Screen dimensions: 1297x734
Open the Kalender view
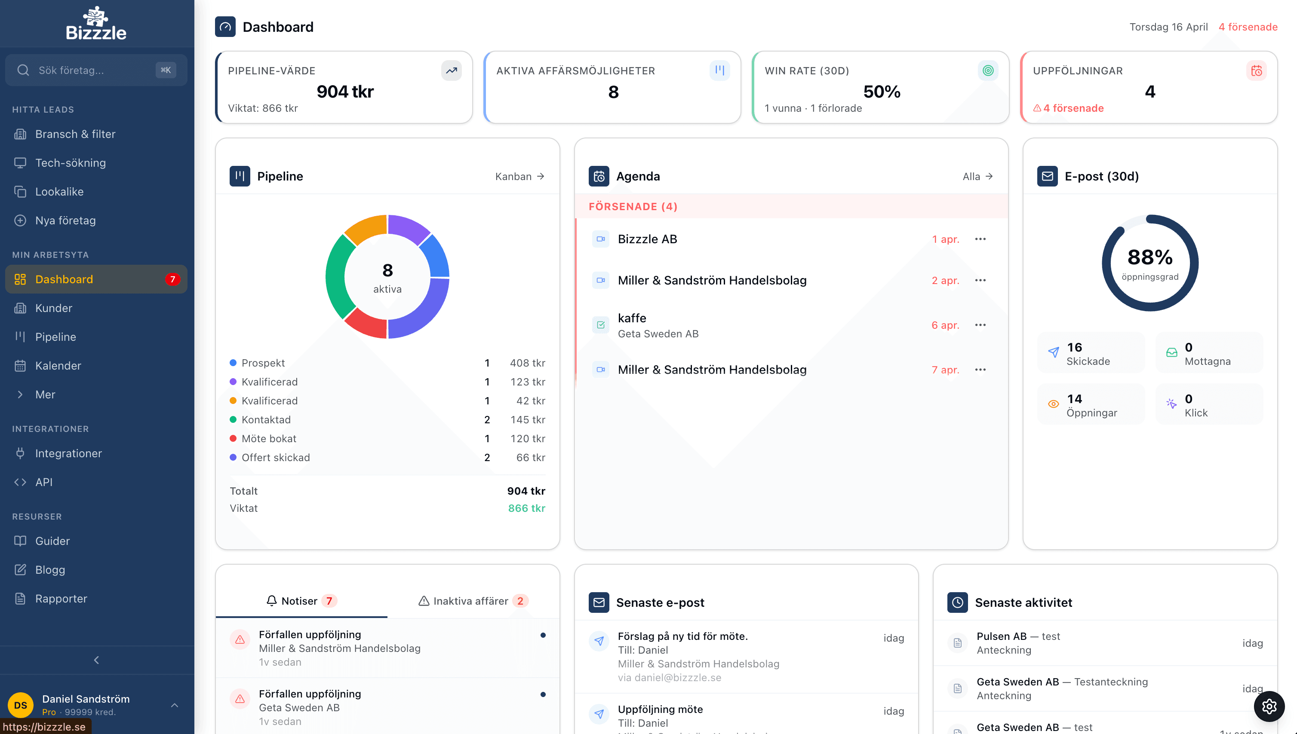58,365
